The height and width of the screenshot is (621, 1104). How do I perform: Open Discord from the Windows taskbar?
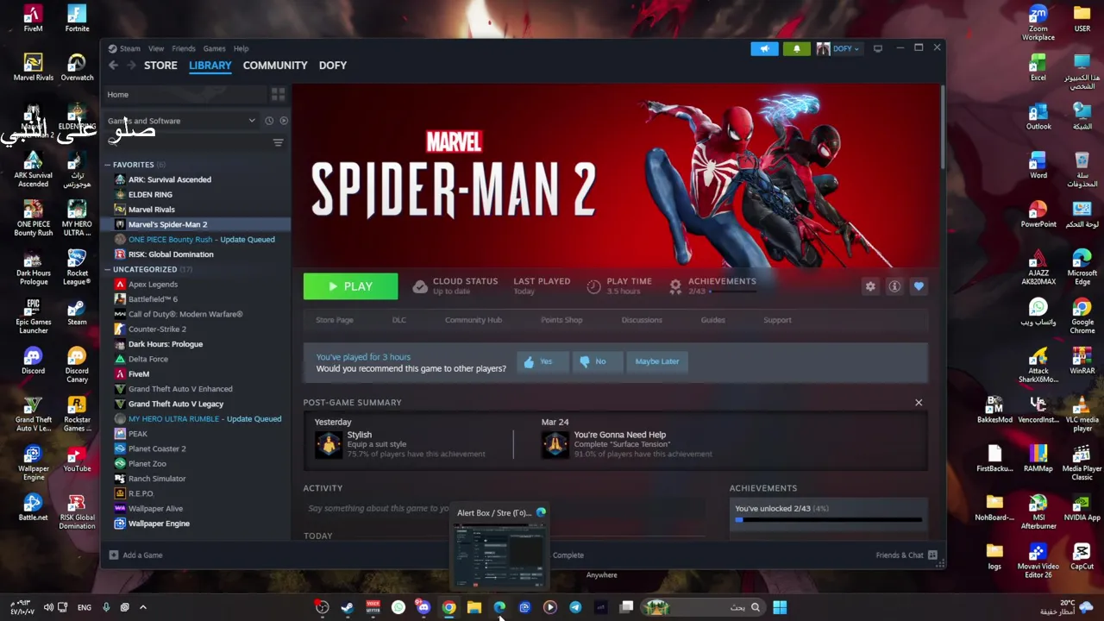coord(423,607)
